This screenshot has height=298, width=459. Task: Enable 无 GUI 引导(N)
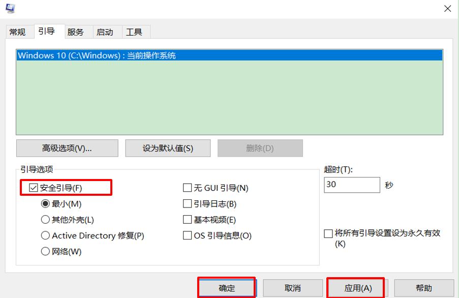pos(188,188)
